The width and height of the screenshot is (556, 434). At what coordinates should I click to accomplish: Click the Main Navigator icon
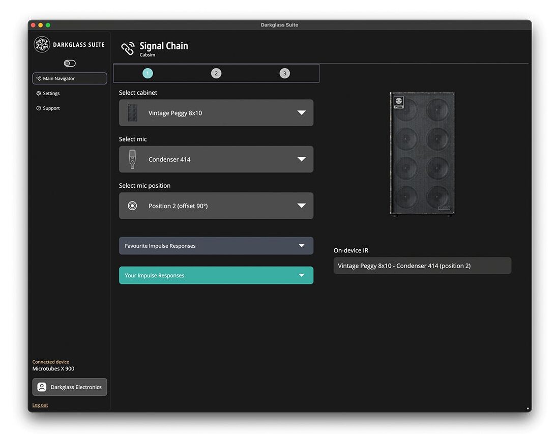click(39, 78)
